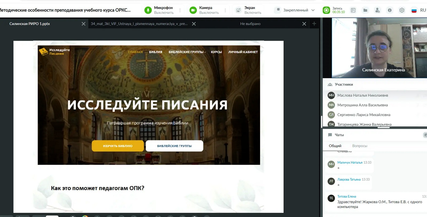Image resolution: width=427 pixels, height=217 pixels.
Task: Open the settings gear icon
Action: click(x=402, y=10)
